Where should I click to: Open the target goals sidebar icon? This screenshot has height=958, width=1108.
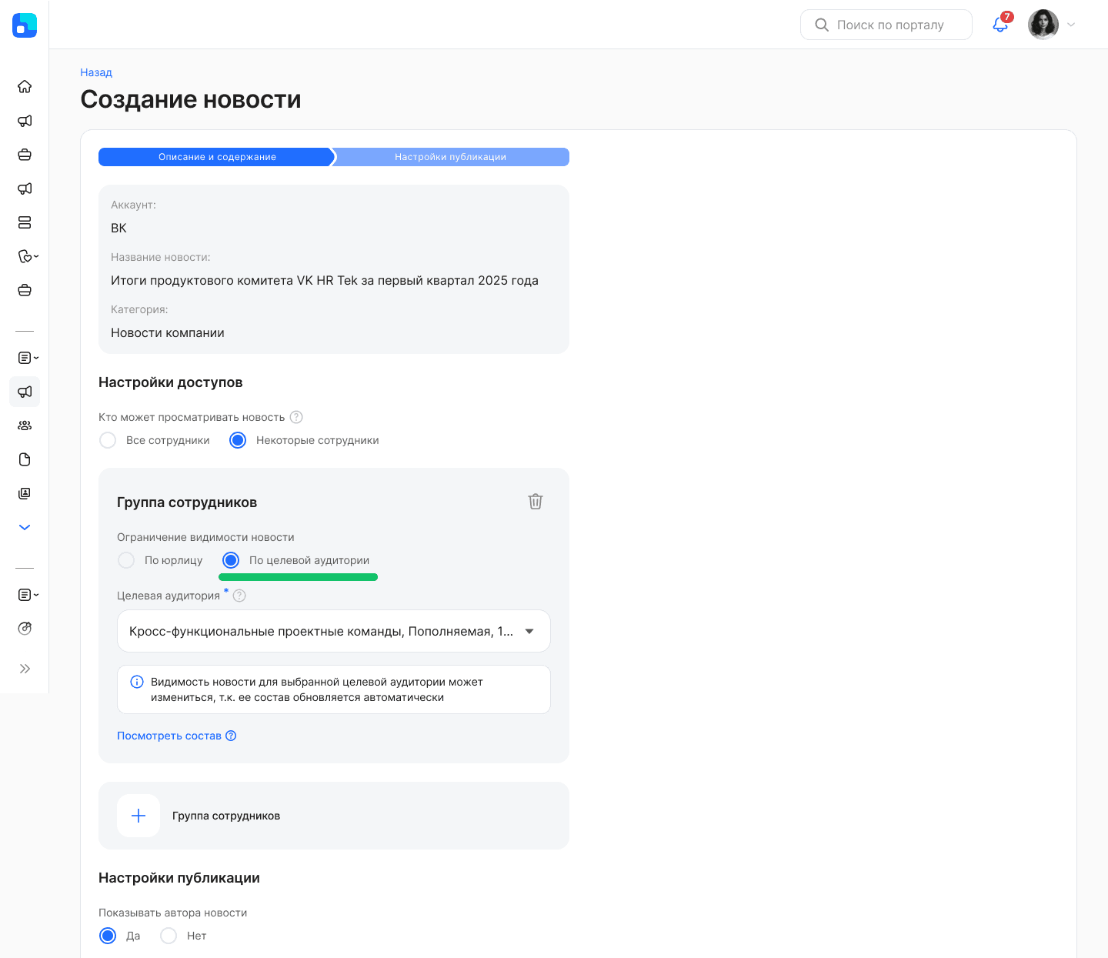pos(25,629)
